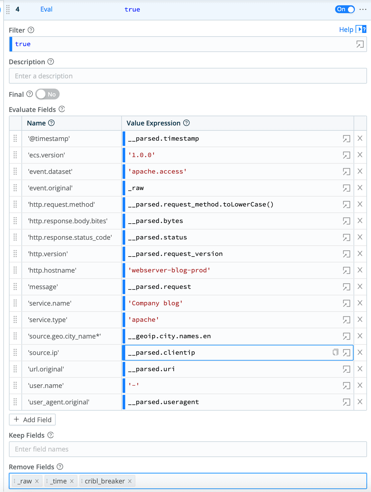Toggle the Eval function On switch
Screen dimensions: 371x492
[x=345, y=9]
